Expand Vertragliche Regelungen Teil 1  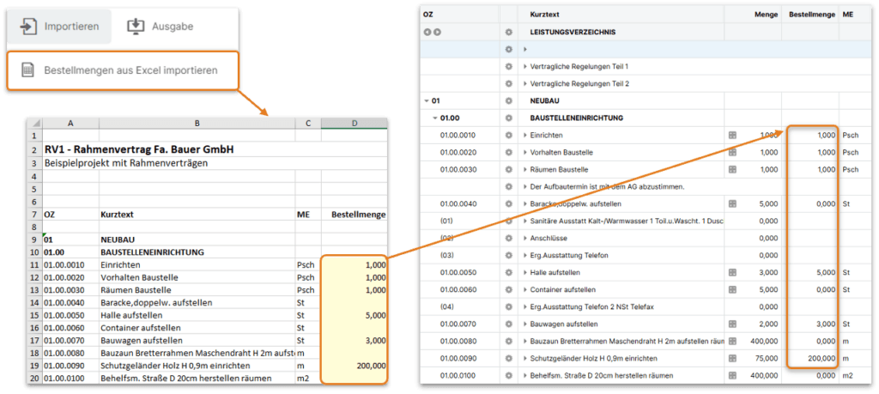(525, 66)
